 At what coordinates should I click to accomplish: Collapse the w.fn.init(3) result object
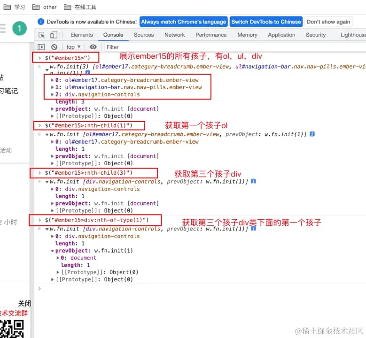[47, 70]
